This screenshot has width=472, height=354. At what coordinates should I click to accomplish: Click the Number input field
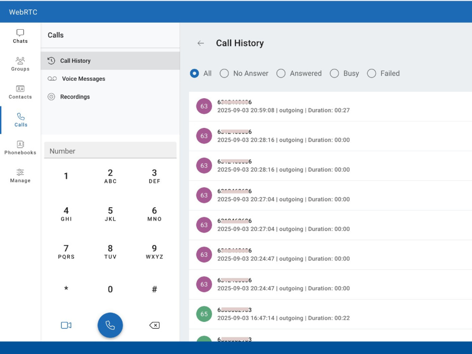[110, 150]
